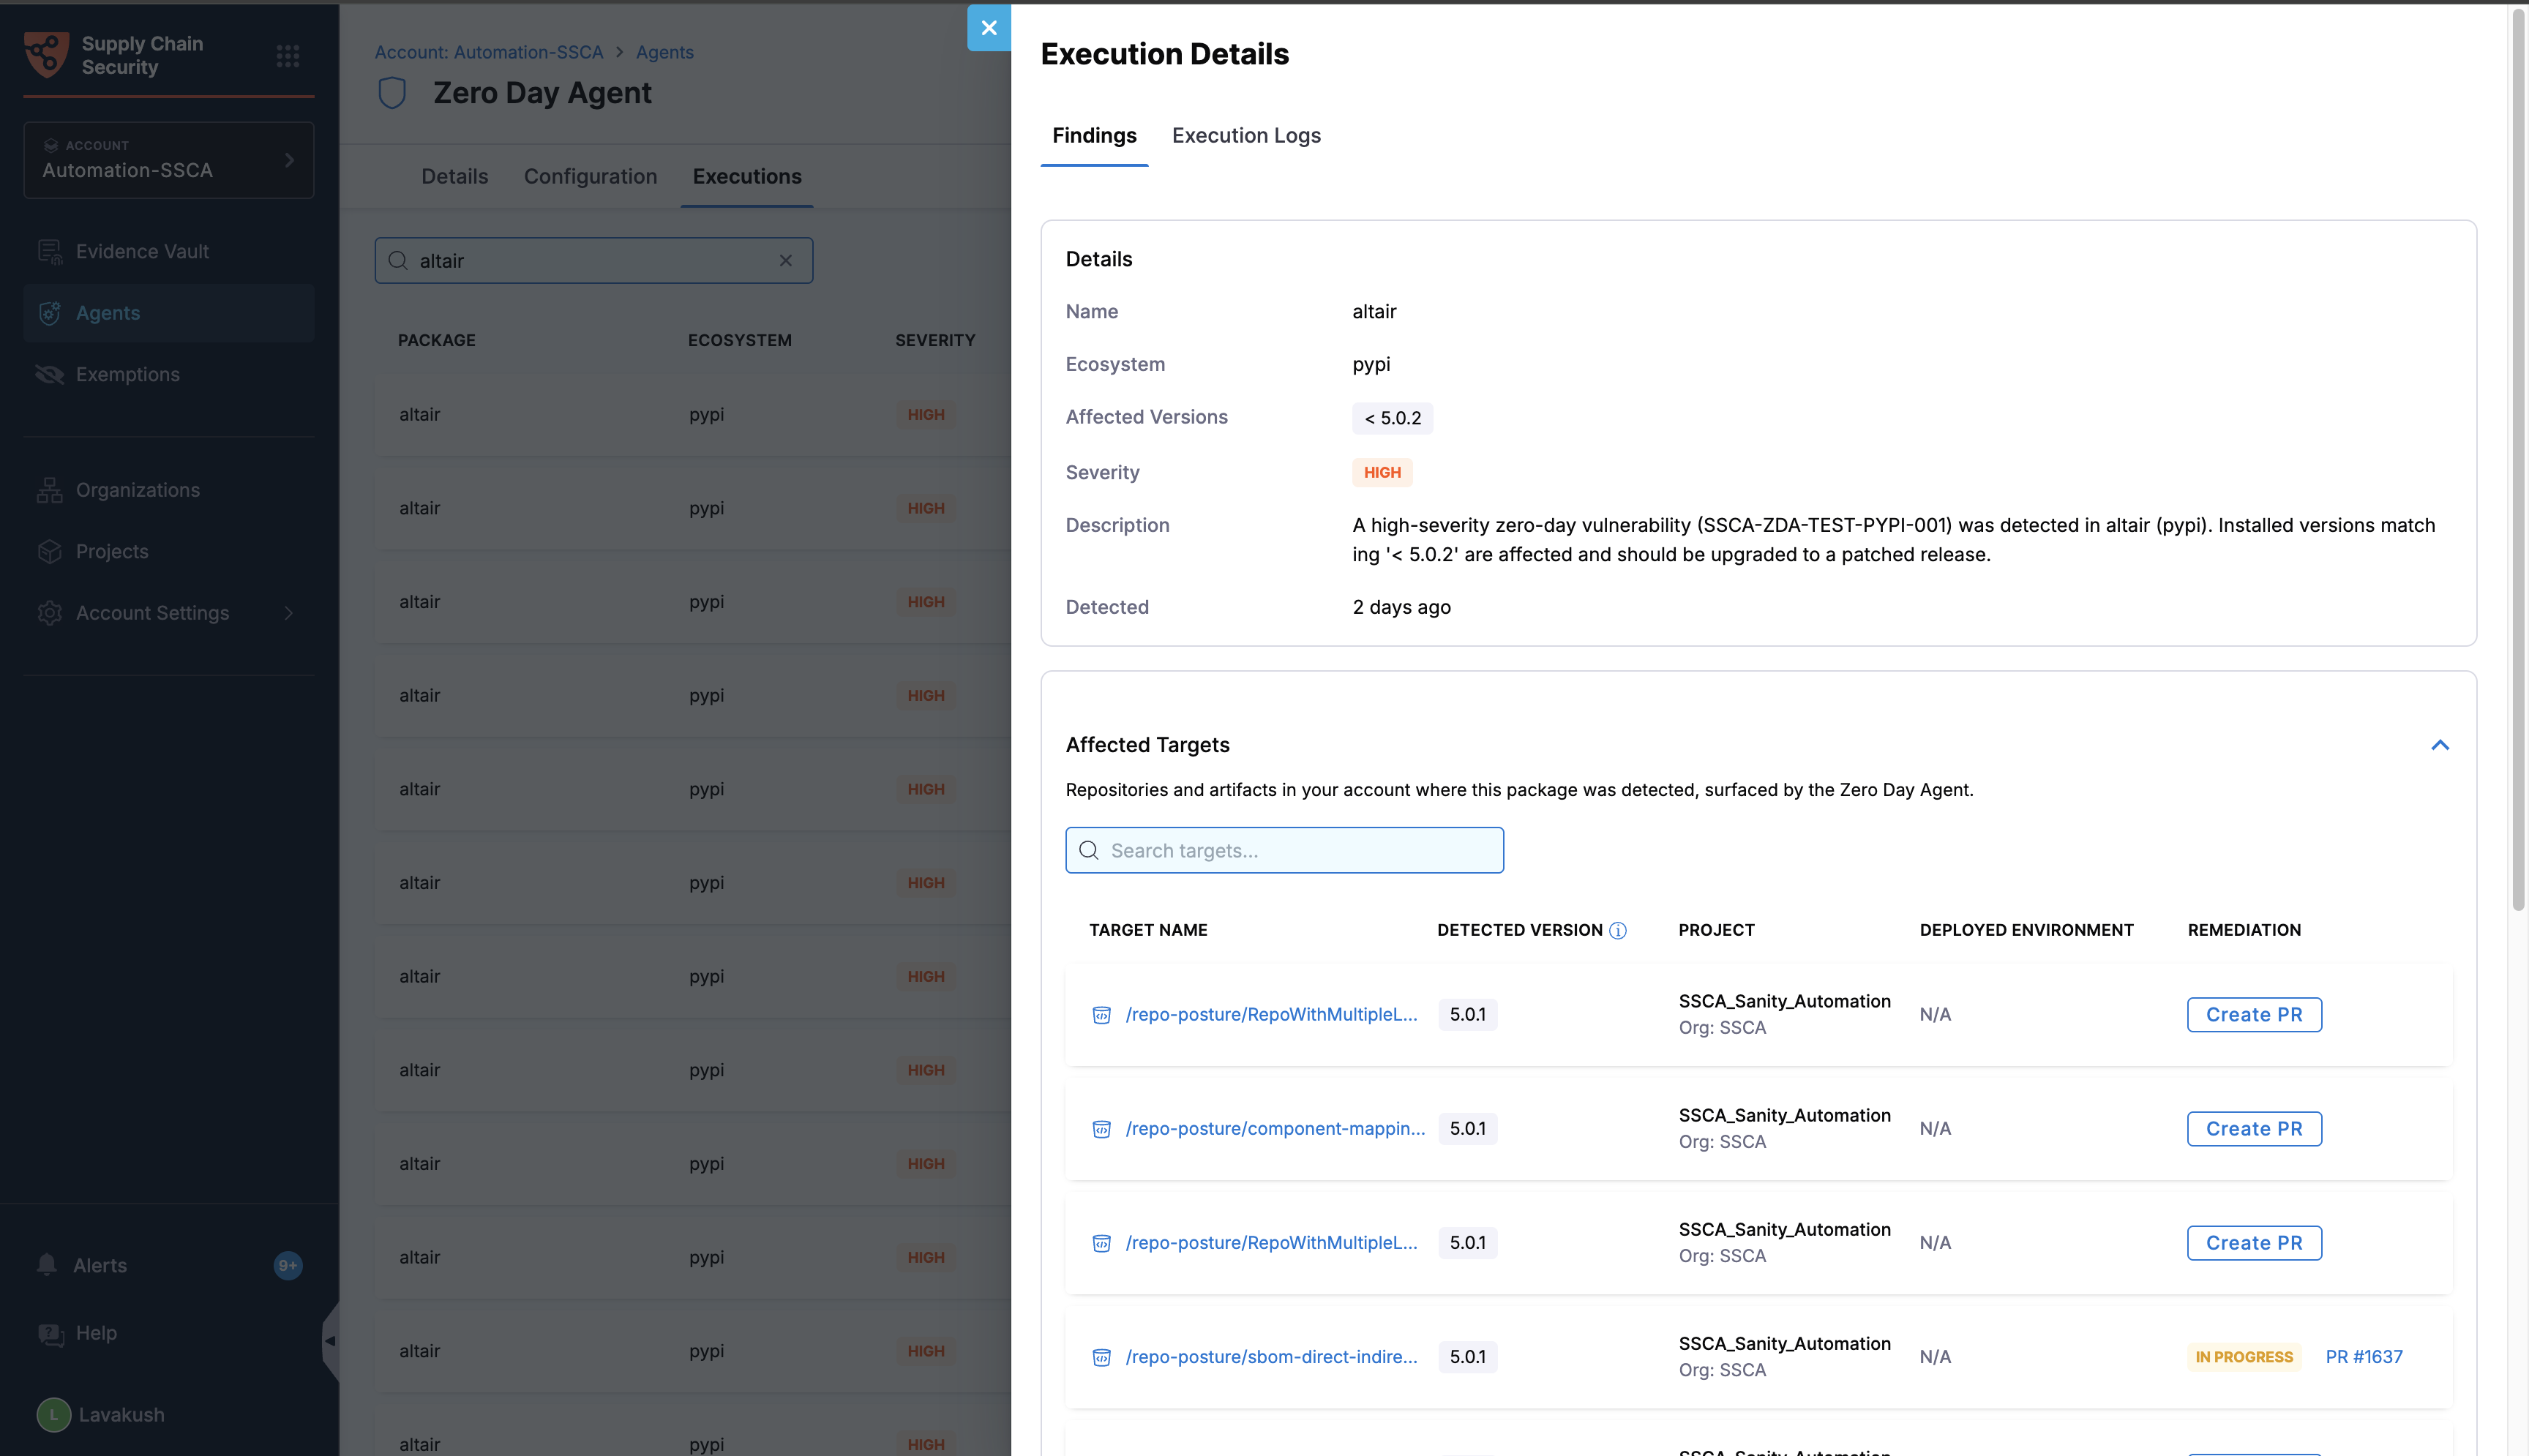The height and width of the screenshot is (1456, 2529).
Task: Switch to the Execution Logs tab
Action: click(1246, 135)
